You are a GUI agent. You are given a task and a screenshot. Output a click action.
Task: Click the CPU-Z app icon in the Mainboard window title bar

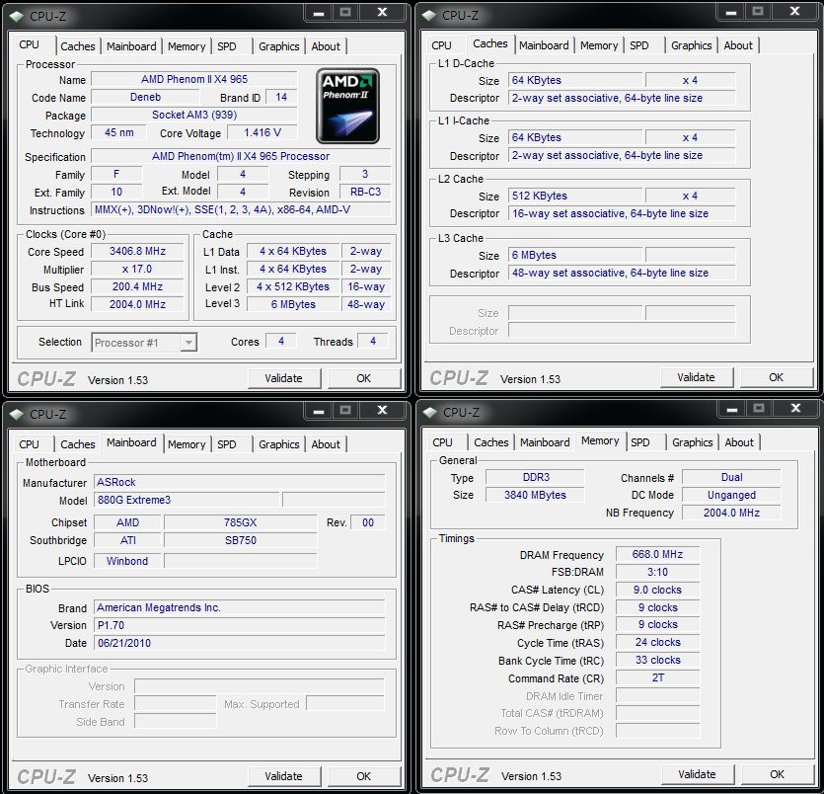[17, 415]
